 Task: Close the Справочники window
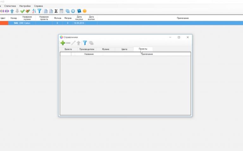coord(188,37)
